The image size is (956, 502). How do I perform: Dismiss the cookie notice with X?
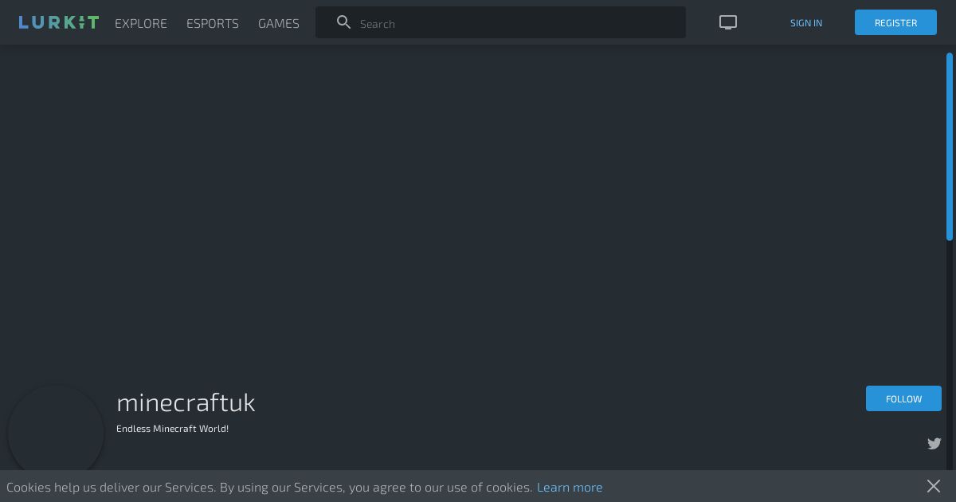(934, 485)
